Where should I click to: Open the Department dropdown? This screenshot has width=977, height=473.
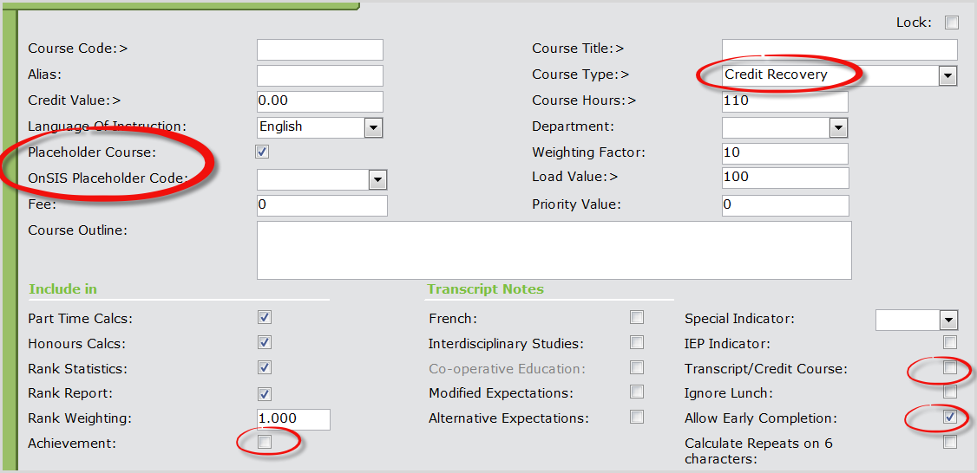[837, 127]
